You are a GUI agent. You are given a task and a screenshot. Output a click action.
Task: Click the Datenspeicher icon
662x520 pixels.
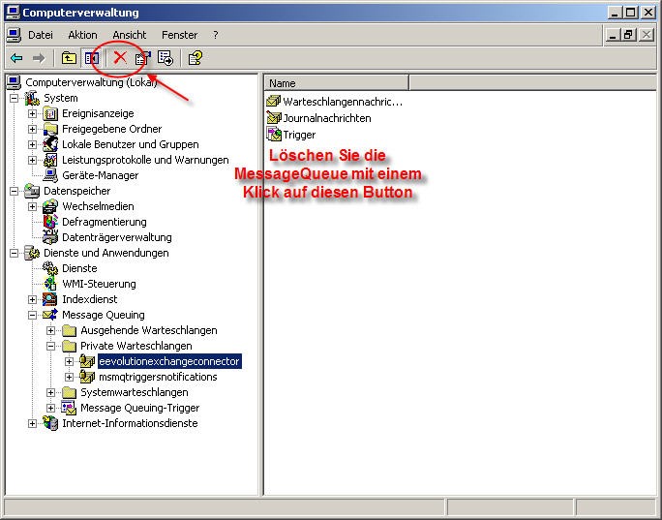(x=32, y=191)
